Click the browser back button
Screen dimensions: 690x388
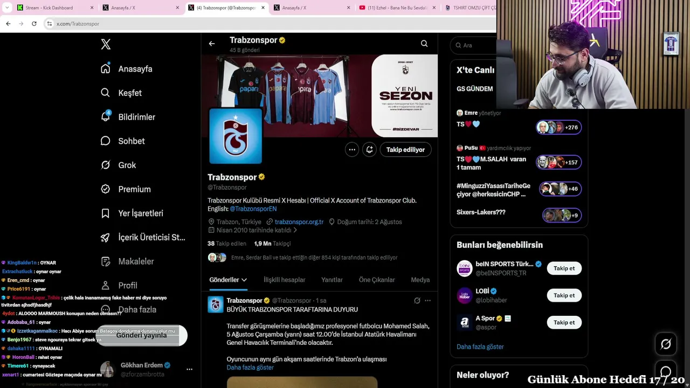point(8,24)
